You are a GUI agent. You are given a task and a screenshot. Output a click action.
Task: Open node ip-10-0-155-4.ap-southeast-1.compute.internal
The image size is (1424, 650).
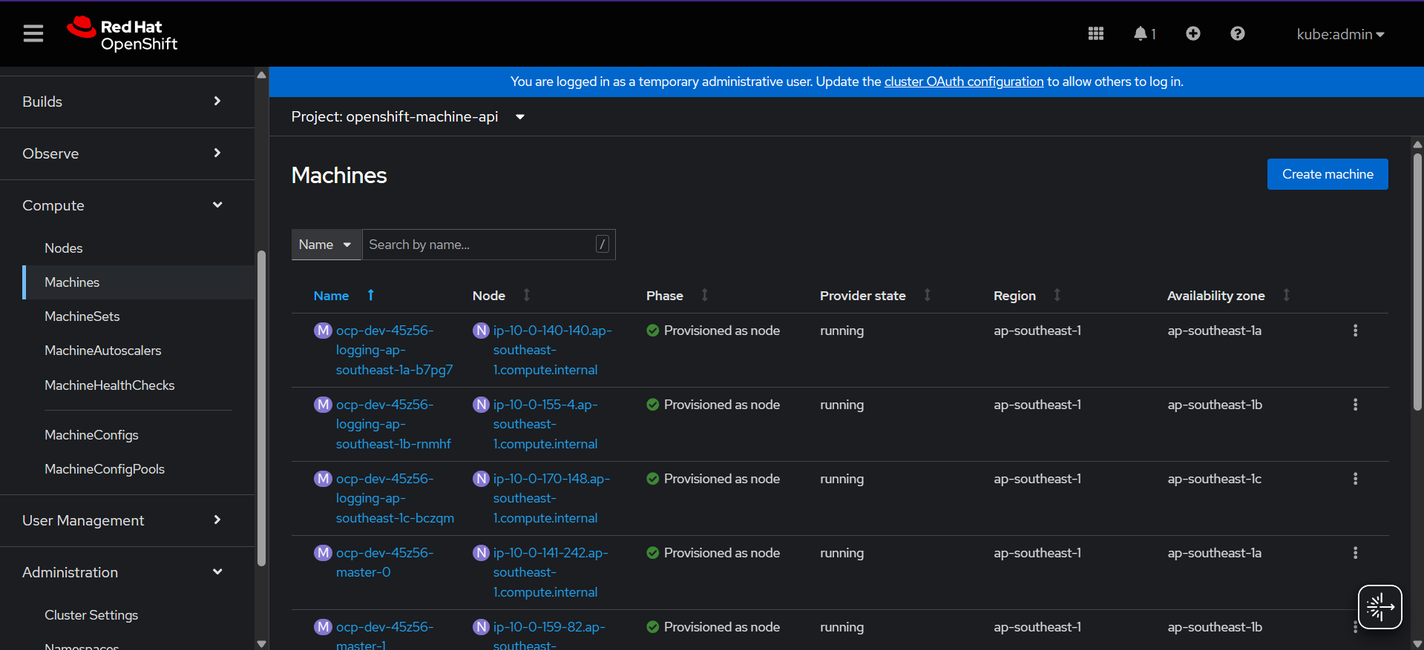coord(545,424)
